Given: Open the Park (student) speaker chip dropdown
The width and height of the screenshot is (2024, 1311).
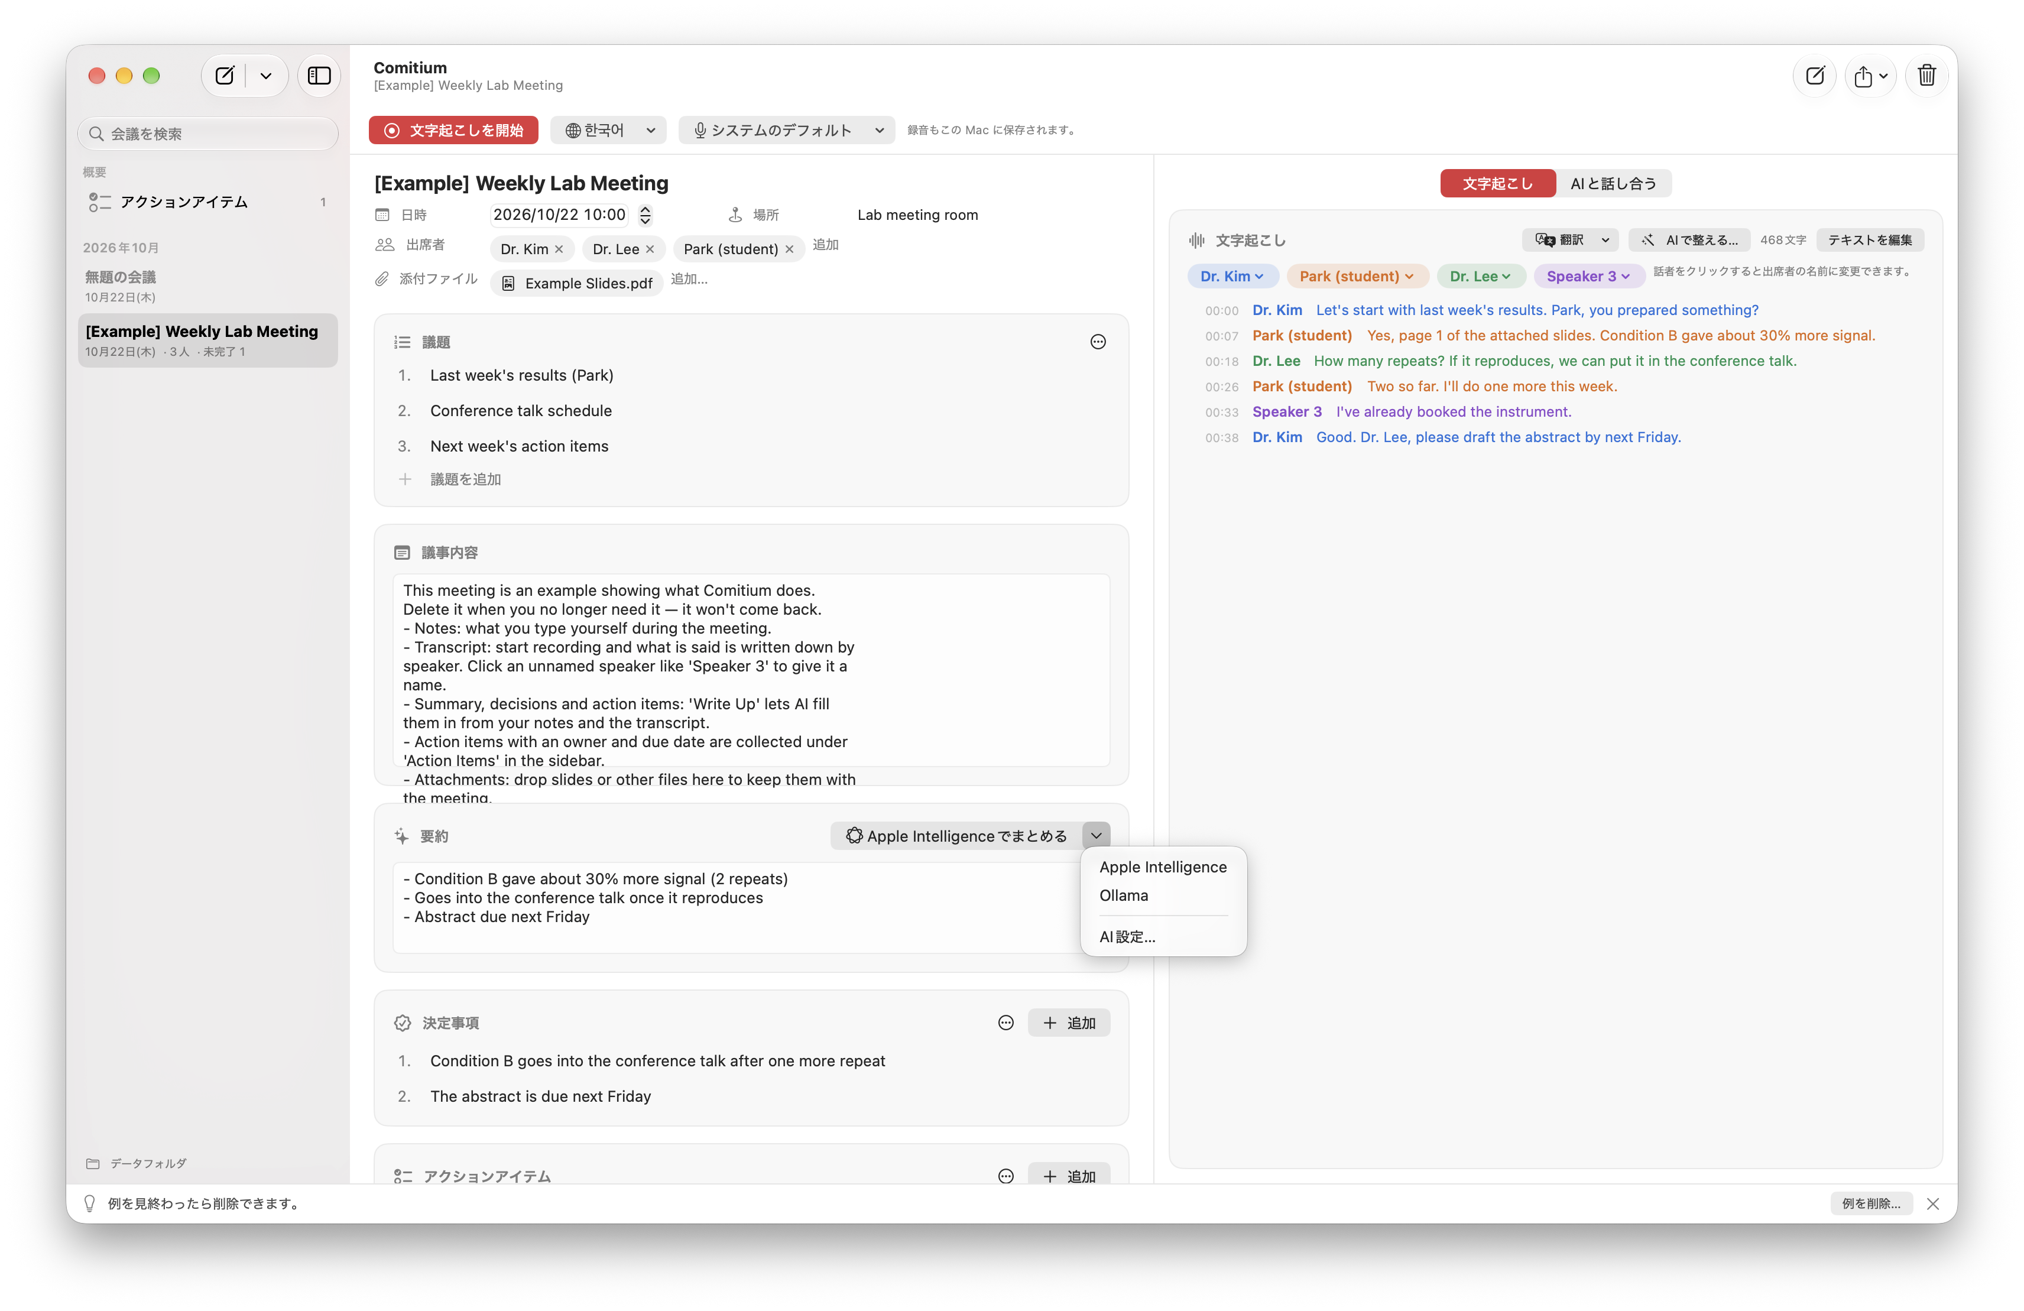Looking at the screenshot, I should point(1357,276).
